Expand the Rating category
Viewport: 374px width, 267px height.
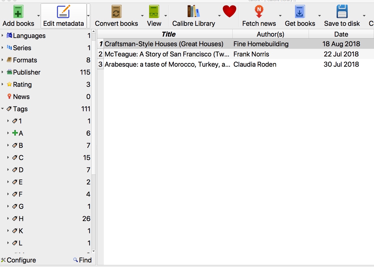3,84
